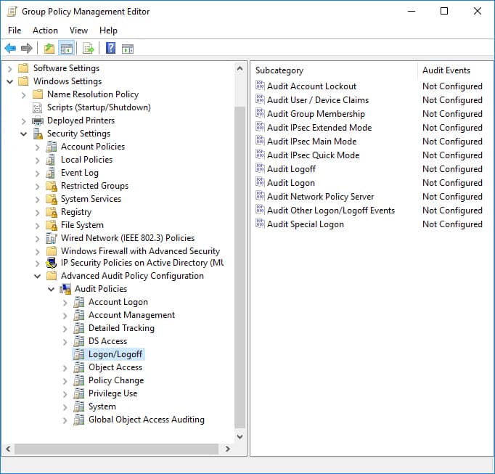Click the icon beside Audit Logoff
The height and width of the screenshot is (474, 495).
pos(260,168)
